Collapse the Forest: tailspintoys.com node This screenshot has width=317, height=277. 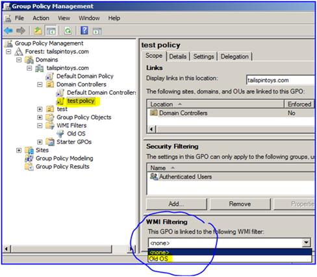(8, 52)
